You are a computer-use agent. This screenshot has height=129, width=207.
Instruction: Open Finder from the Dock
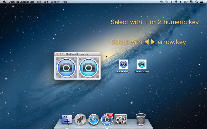67,119
